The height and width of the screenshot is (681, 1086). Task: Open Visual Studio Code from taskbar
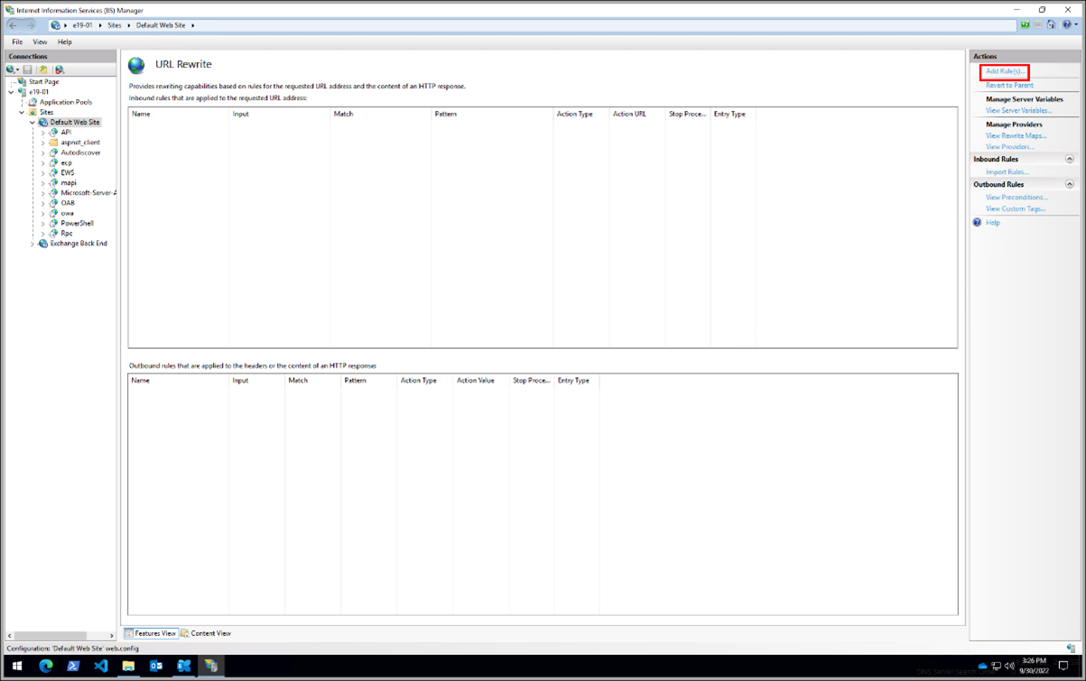coord(100,666)
